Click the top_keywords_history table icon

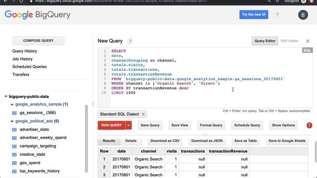pos(14,172)
